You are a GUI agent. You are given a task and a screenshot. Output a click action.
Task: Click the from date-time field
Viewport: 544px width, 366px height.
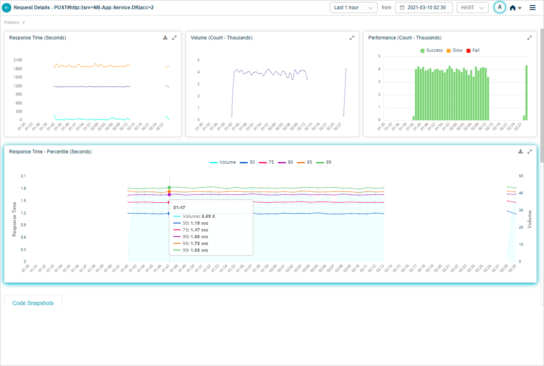pyautogui.click(x=423, y=8)
